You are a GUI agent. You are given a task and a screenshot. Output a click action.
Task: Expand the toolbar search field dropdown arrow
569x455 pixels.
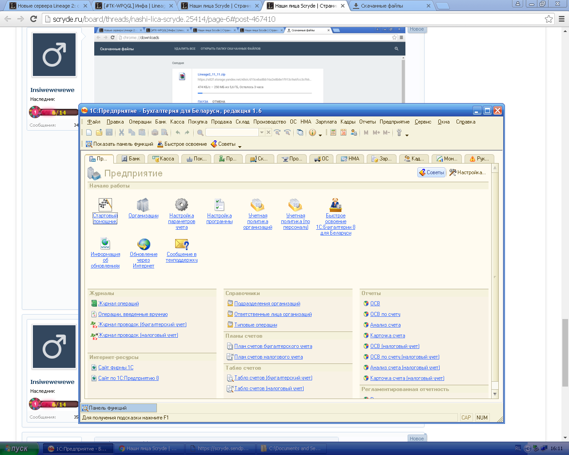262,132
